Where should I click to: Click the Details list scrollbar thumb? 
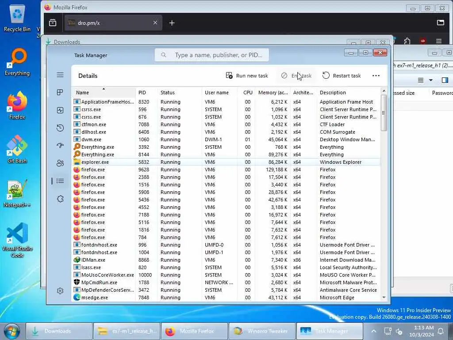coord(384,113)
